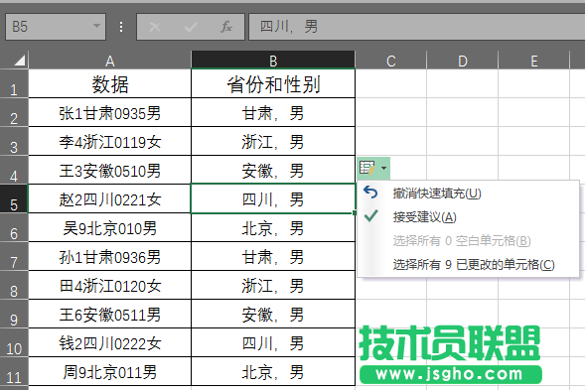This screenshot has height=390, width=585.
Task: Click cell 王3安徽0510男
Action: pyautogui.click(x=109, y=171)
